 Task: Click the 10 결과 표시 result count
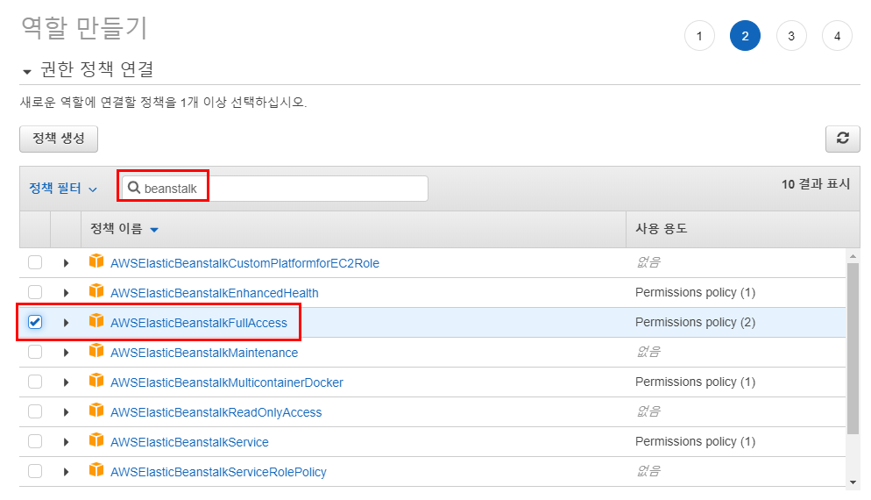point(816,184)
